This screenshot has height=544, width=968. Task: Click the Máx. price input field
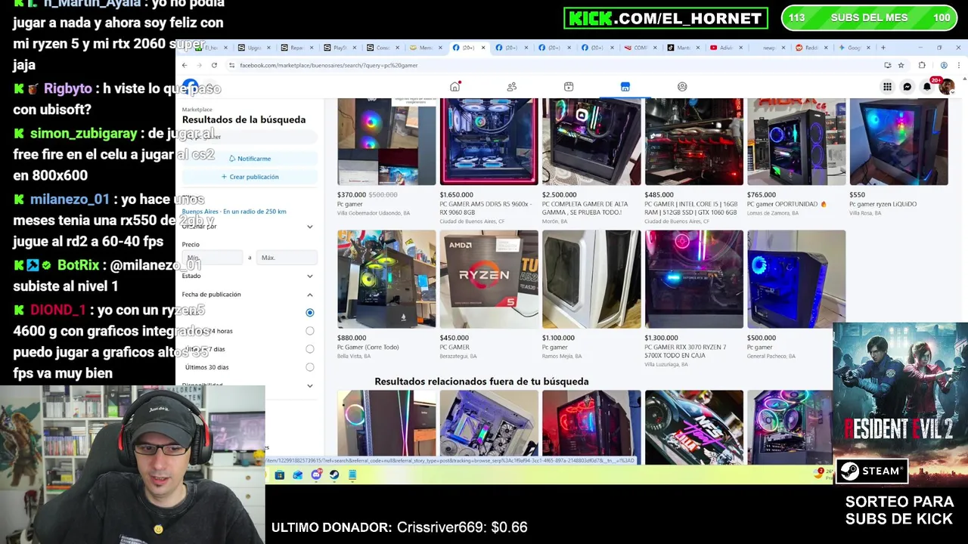(x=287, y=258)
